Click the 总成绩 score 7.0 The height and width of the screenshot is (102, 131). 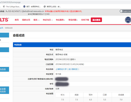(x=121, y=100)
